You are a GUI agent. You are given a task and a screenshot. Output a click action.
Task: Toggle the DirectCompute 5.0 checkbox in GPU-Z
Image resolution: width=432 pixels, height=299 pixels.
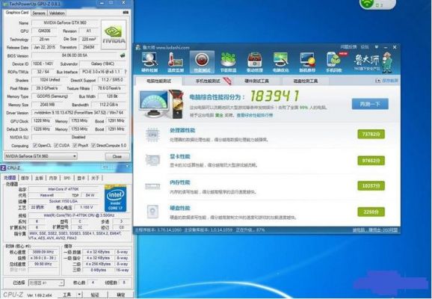click(93, 145)
